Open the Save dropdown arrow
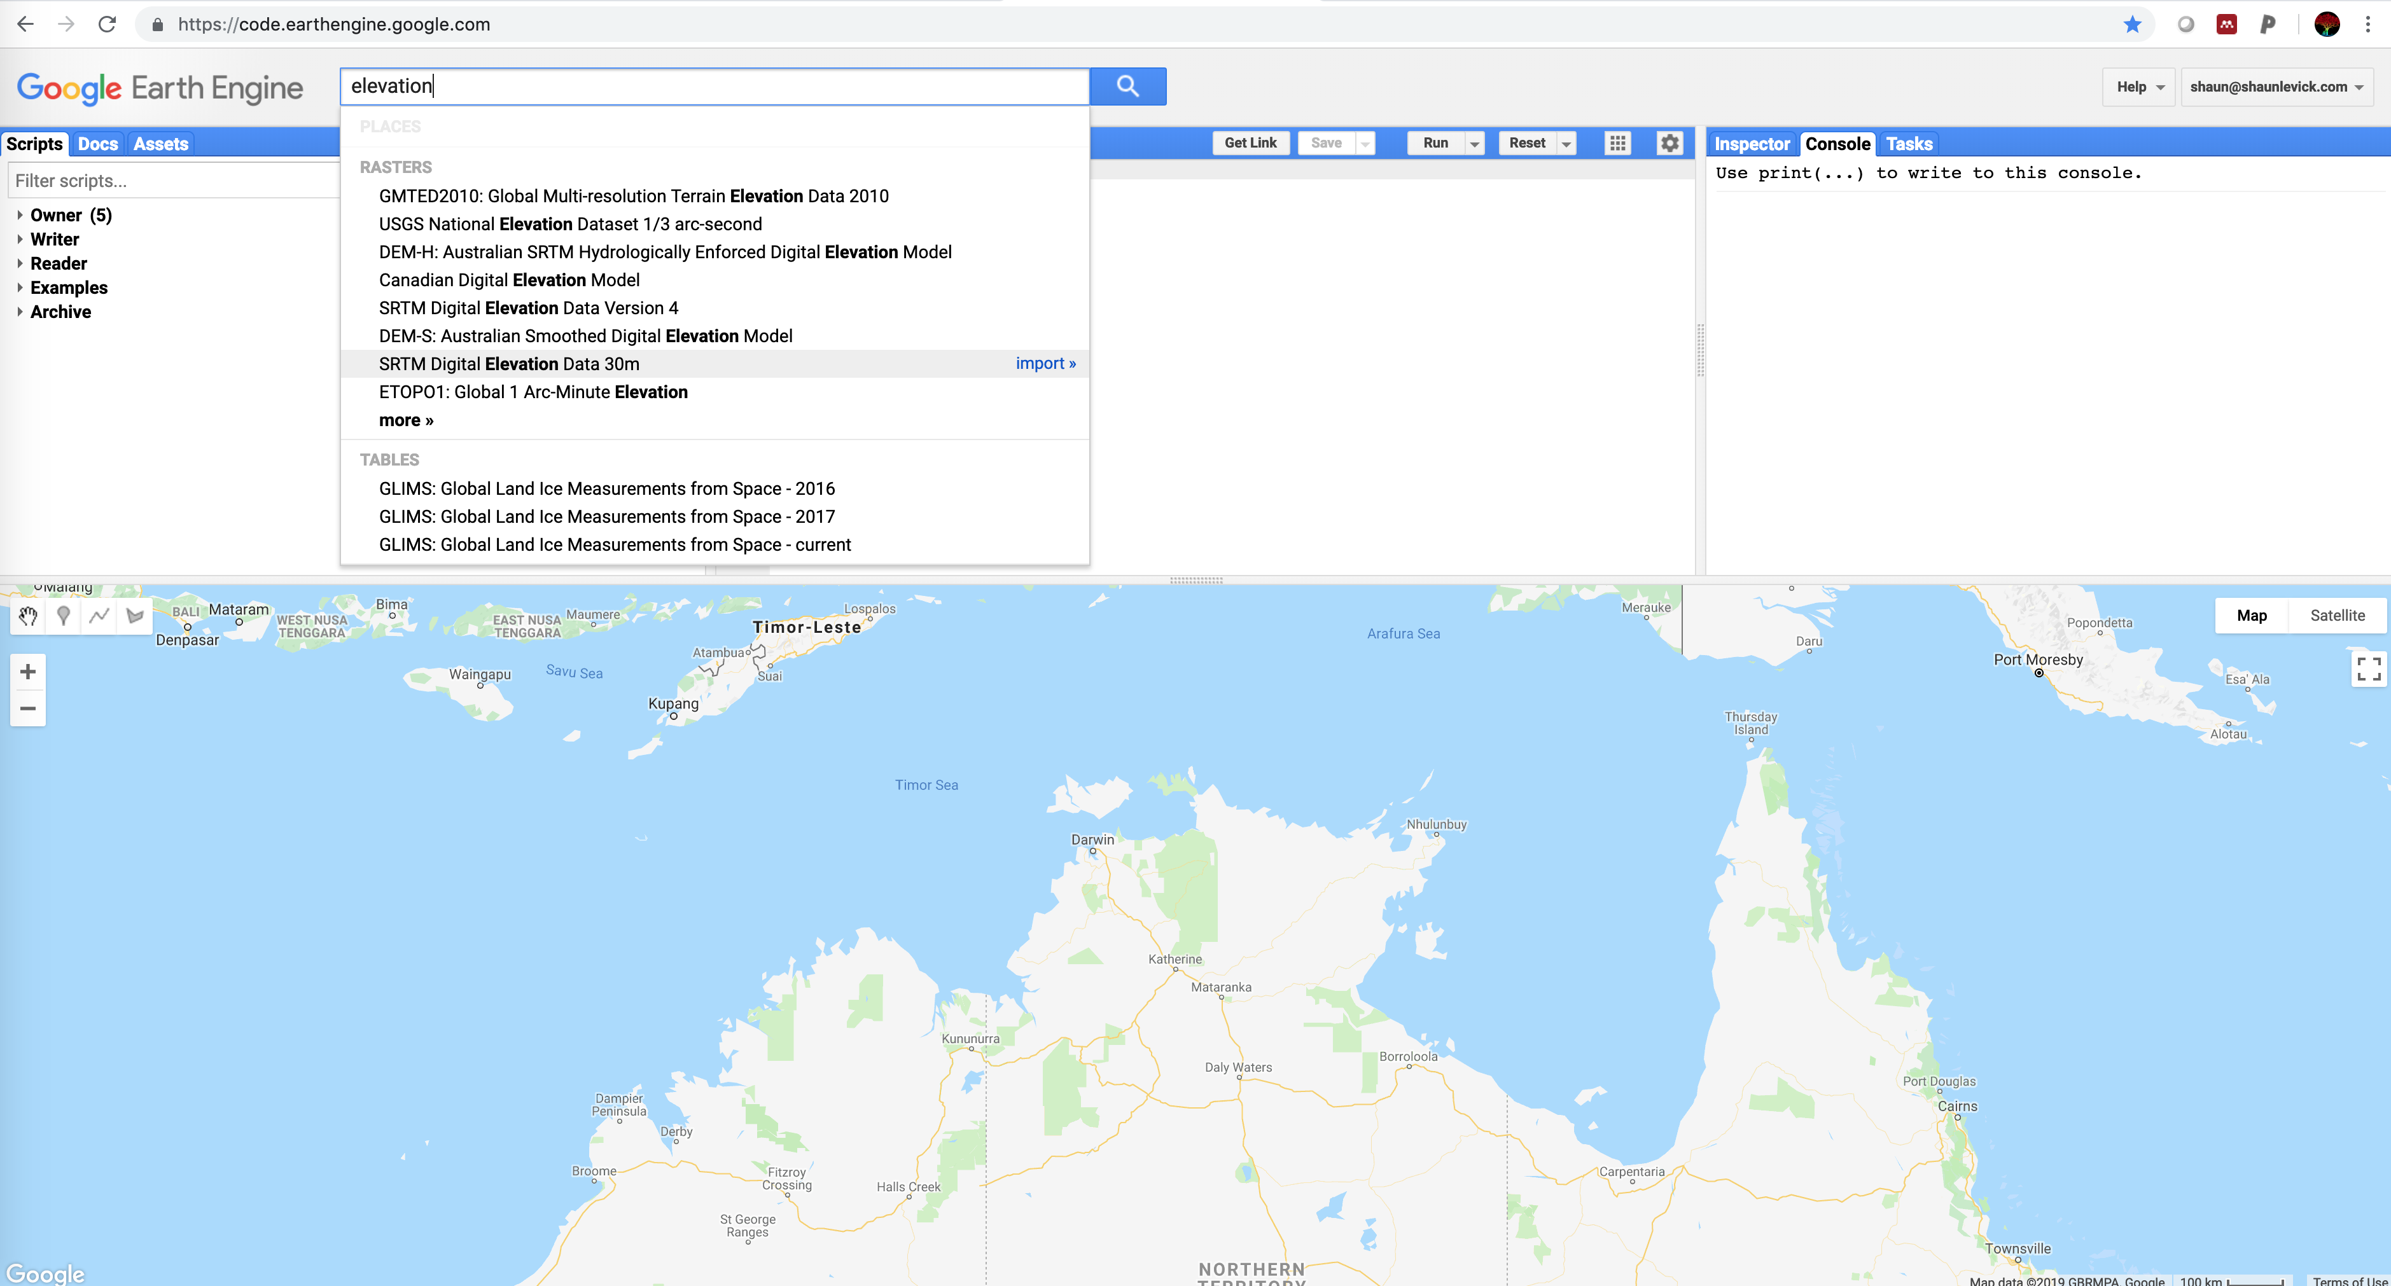 point(1365,143)
